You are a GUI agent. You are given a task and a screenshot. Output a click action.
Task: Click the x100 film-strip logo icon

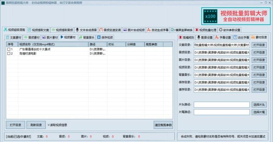pos(210,16)
